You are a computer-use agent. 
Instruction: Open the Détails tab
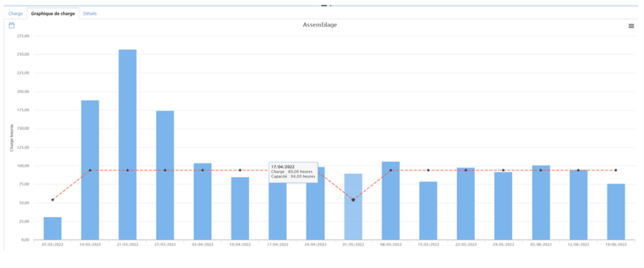point(90,13)
